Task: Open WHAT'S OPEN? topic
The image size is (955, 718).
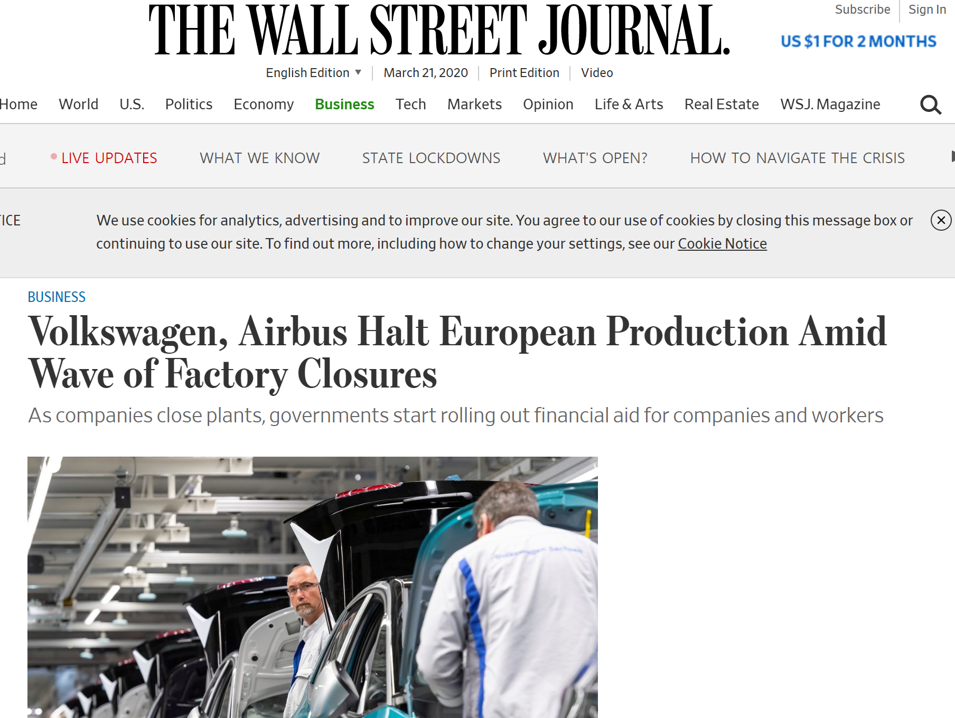Action: point(595,158)
